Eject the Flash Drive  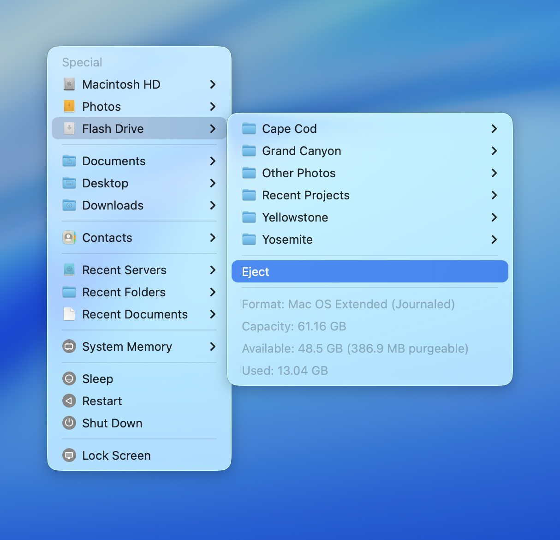369,272
